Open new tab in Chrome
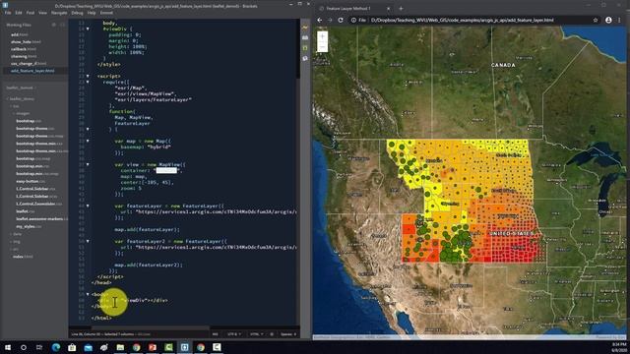This screenshot has height=354, width=630. point(401,8)
